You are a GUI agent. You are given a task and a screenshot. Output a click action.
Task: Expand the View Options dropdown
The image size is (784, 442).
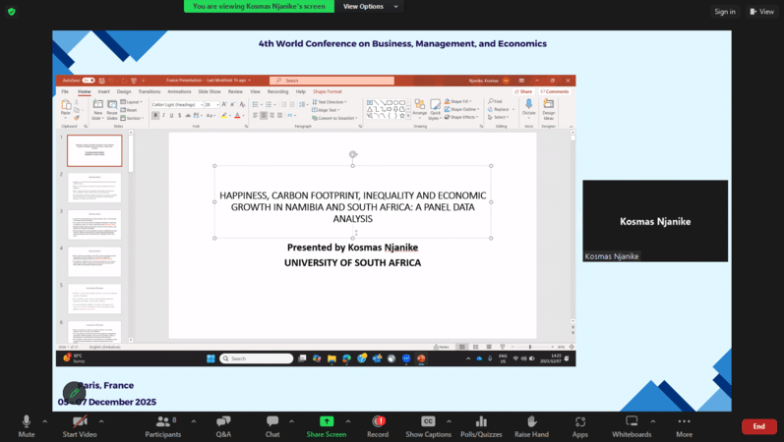pos(369,6)
